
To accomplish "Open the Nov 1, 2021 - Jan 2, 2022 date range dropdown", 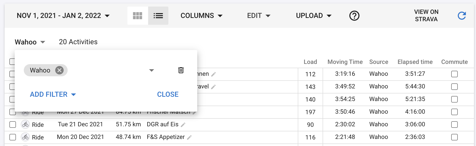I will point(63,16).
